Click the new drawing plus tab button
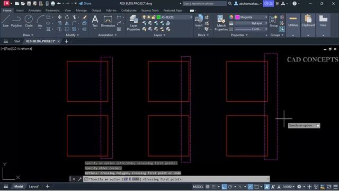 tap(66, 41)
